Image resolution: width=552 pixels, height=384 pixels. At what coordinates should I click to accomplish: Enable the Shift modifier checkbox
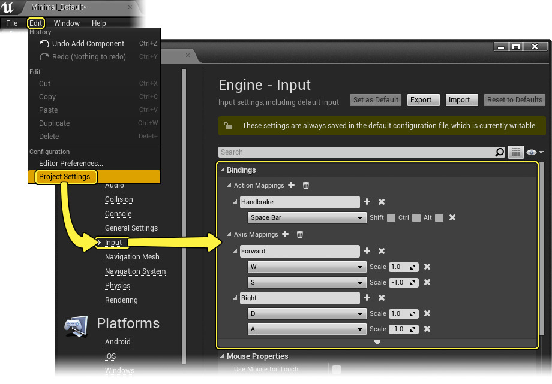click(x=391, y=218)
